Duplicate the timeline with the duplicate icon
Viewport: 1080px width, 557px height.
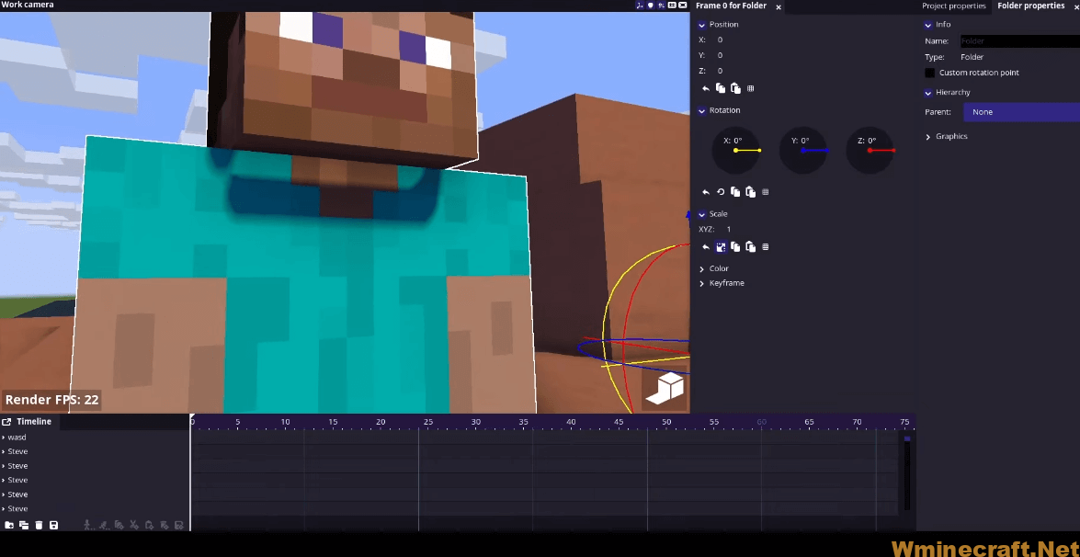coord(24,525)
